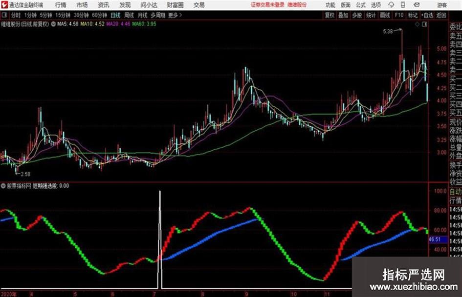Toggle the side panel icon beside the diamond
This screenshot has height=297, width=462.
pos(424,24)
